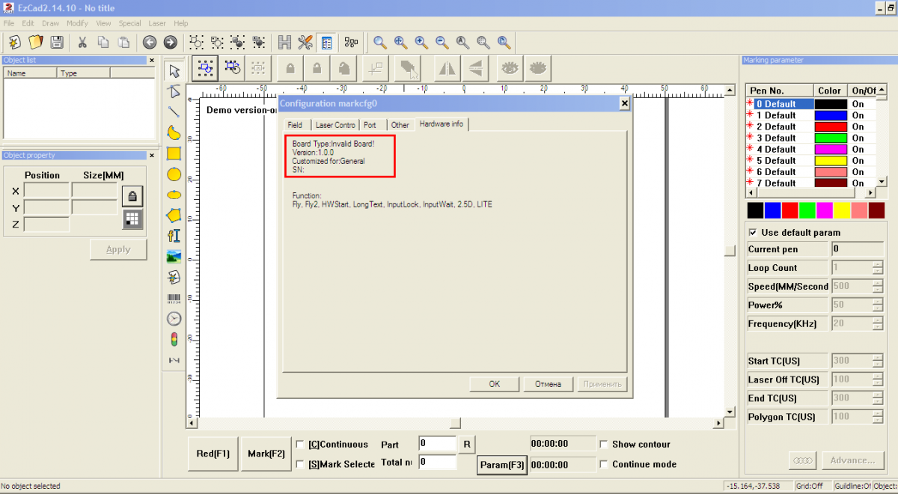Select the text tool
Screen dimensions: 898x494
[174, 236]
